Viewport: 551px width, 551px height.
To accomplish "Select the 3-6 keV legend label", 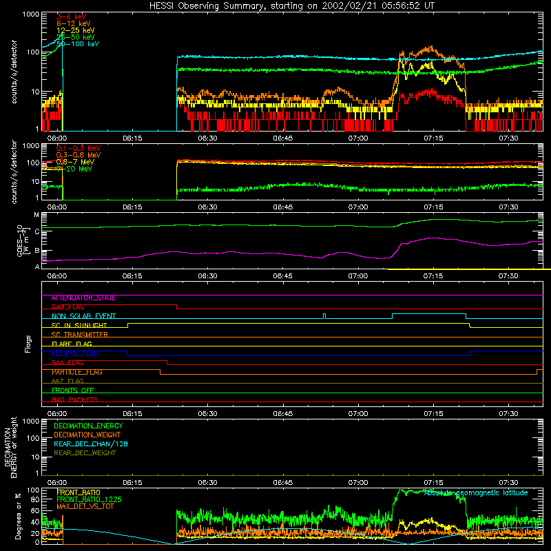I will (x=72, y=17).
